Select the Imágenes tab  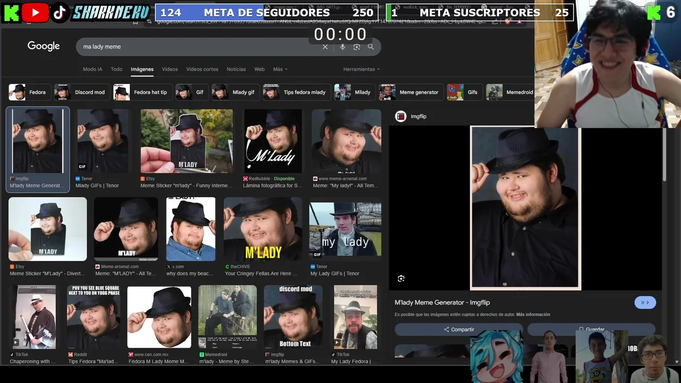[142, 69]
